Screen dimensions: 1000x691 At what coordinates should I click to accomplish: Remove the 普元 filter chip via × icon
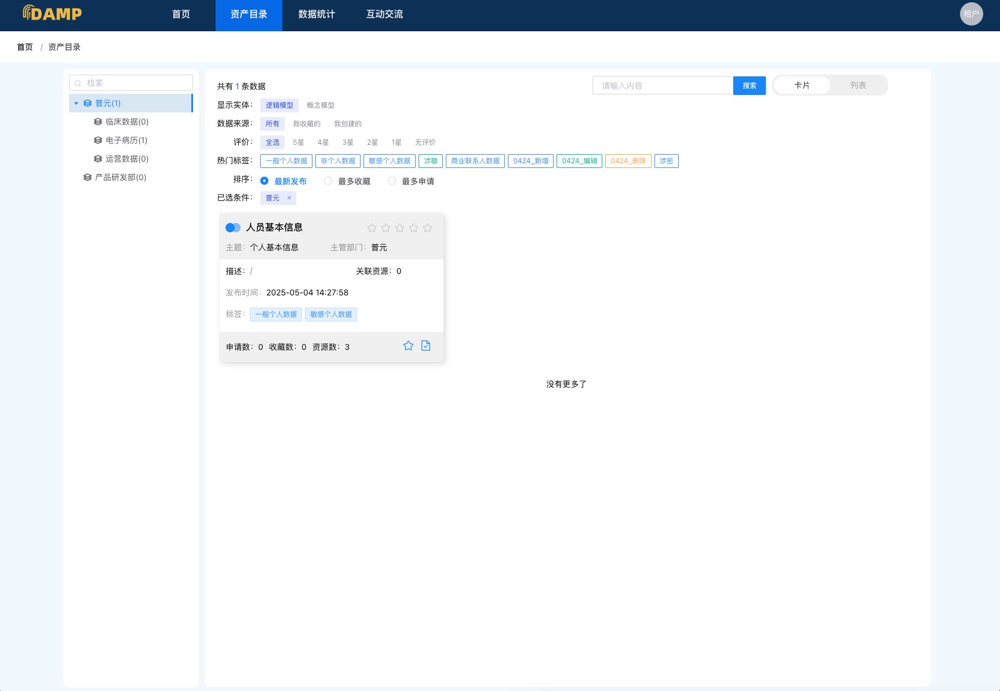coord(288,198)
